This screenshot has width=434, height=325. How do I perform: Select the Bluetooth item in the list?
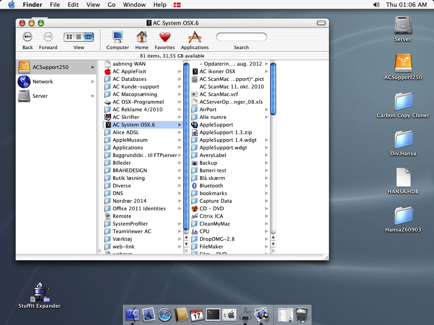[x=230, y=186]
